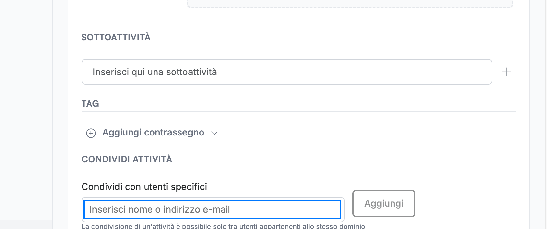Open the Aggiungi contrassegno tag menu
Screen dimensions: 547x229
[x=153, y=133]
